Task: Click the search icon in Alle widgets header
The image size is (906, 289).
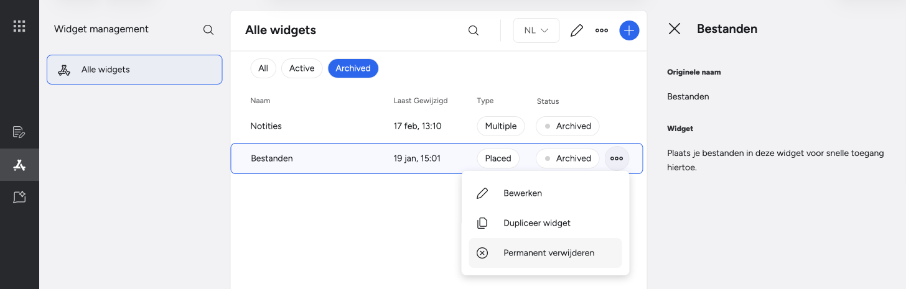Action: pyautogui.click(x=474, y=30)
